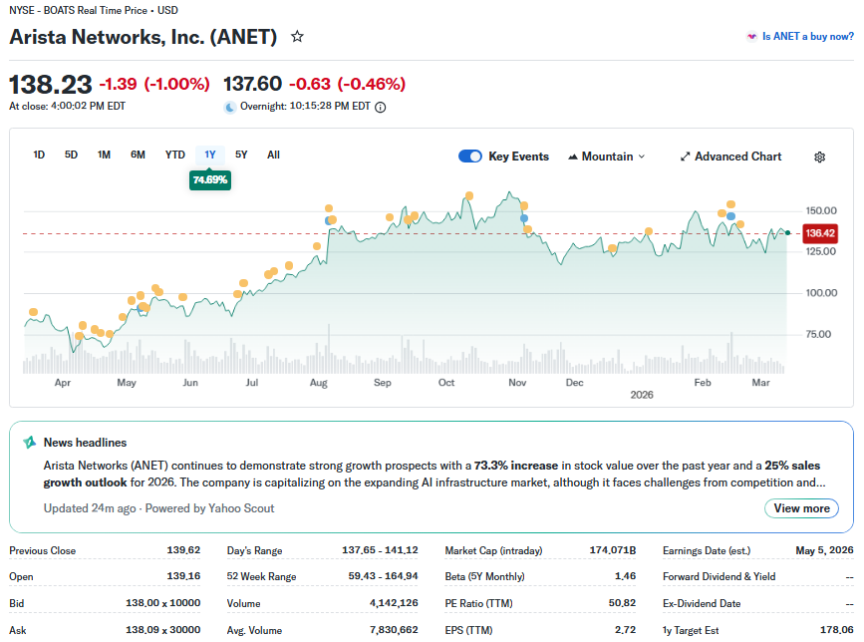Click the Open value 139.16
Screen dimensions: 864x642
[x=183, y=576]
